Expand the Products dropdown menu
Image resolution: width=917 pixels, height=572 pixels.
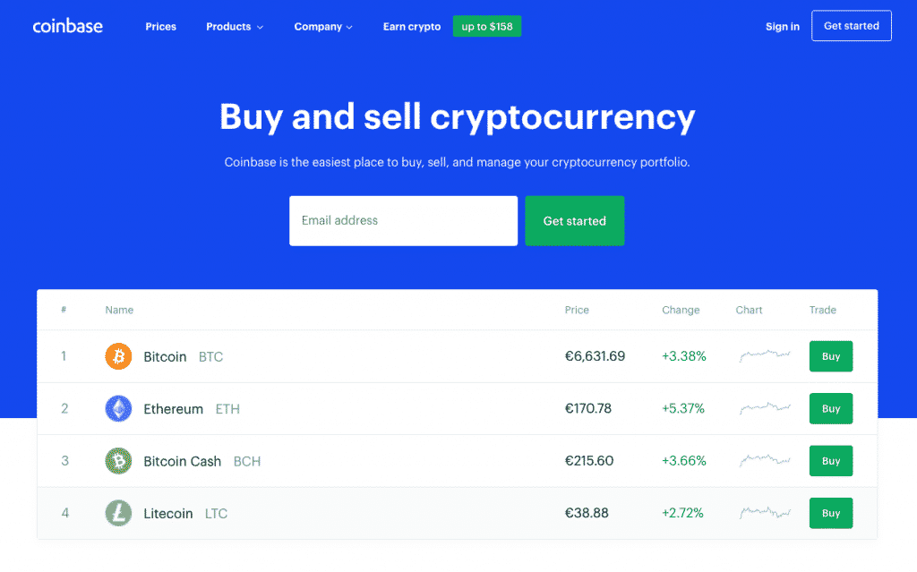pos(235,27)
